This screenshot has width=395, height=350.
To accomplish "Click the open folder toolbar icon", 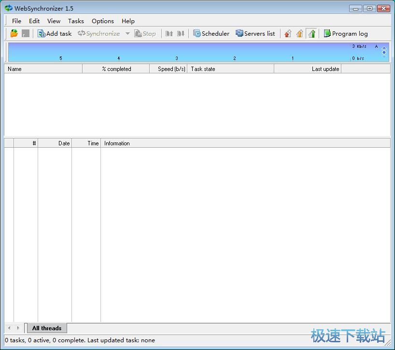I will pos(14,34).
